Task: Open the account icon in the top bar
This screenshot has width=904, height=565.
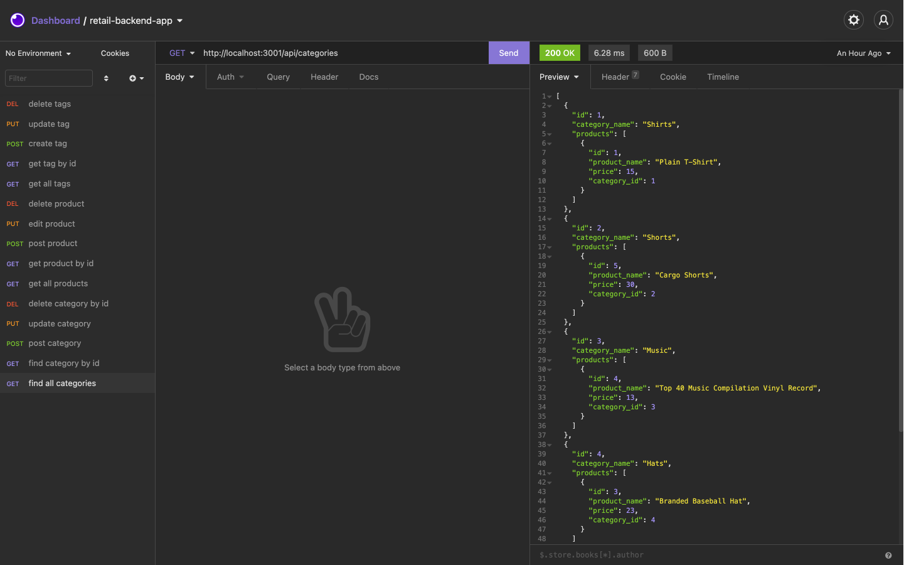Action: tap(883, 19)
